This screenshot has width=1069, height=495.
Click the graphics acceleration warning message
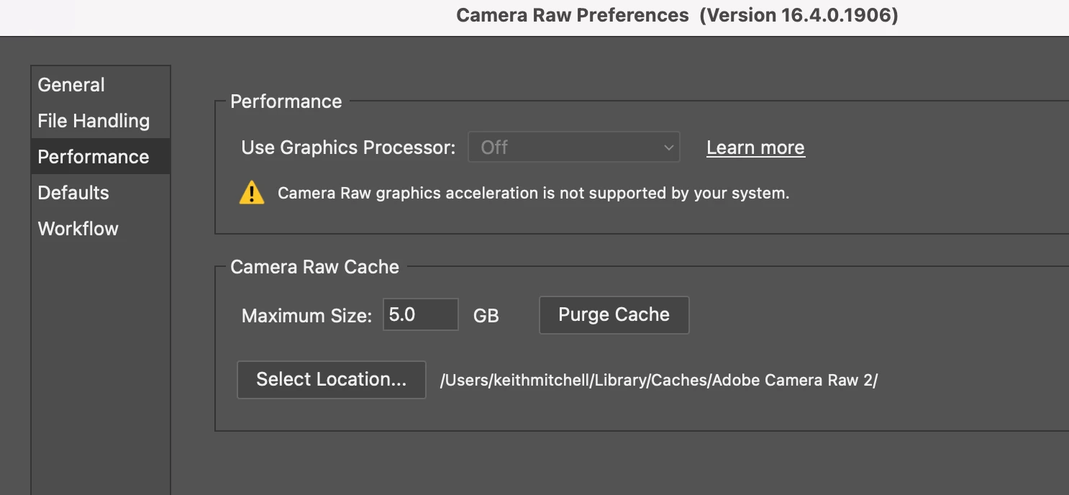pyautogui.click(x=533, y=193)
